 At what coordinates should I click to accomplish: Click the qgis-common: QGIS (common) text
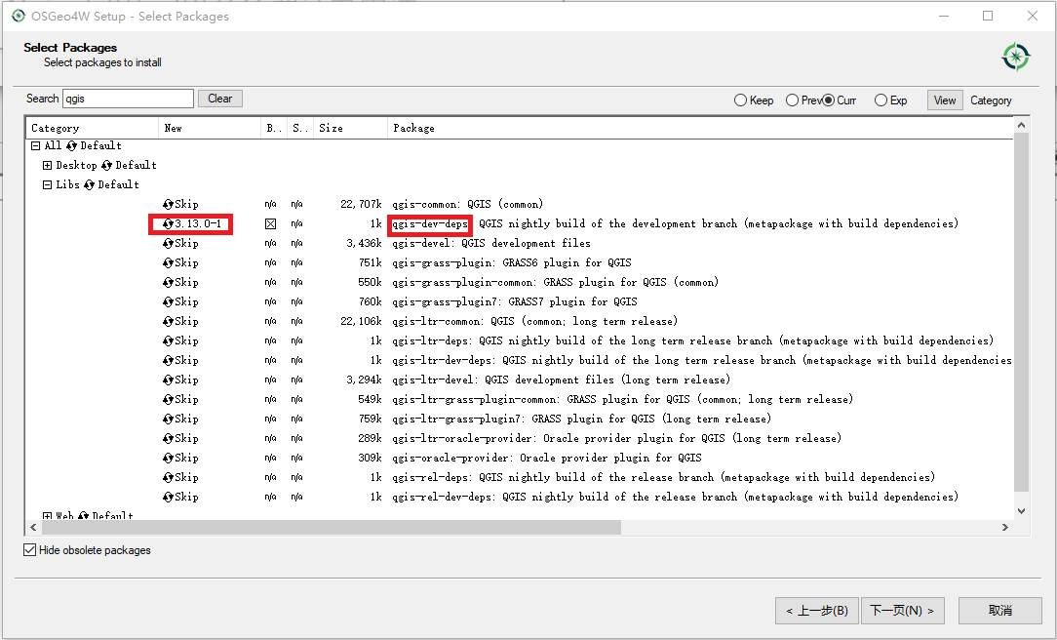(468, 204)
